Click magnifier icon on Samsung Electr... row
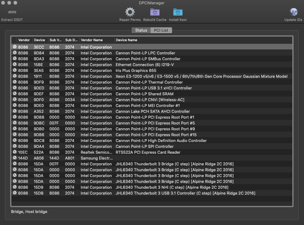 coord(14,158)
